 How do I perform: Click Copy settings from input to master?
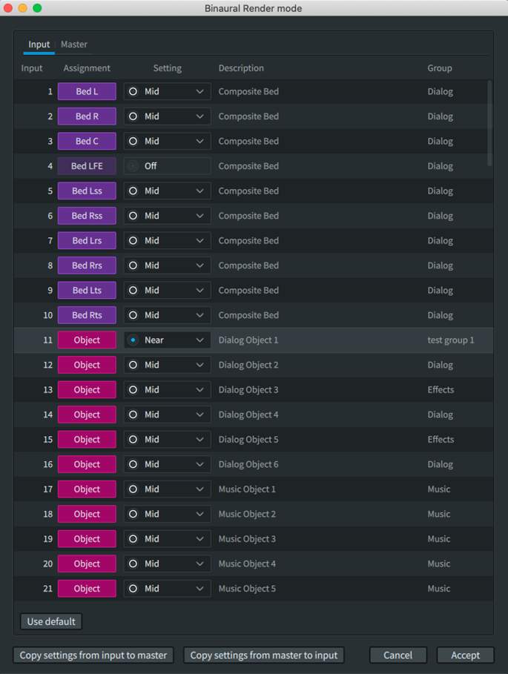pos(93,655)
